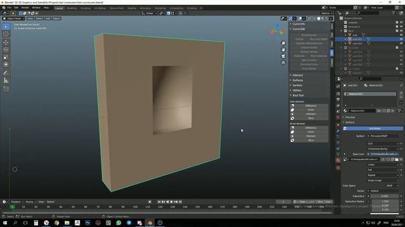Open the Windows Start menu
The height and width of the screenshot is (227, 405).
pyautogui.click(x=4, y=223)
